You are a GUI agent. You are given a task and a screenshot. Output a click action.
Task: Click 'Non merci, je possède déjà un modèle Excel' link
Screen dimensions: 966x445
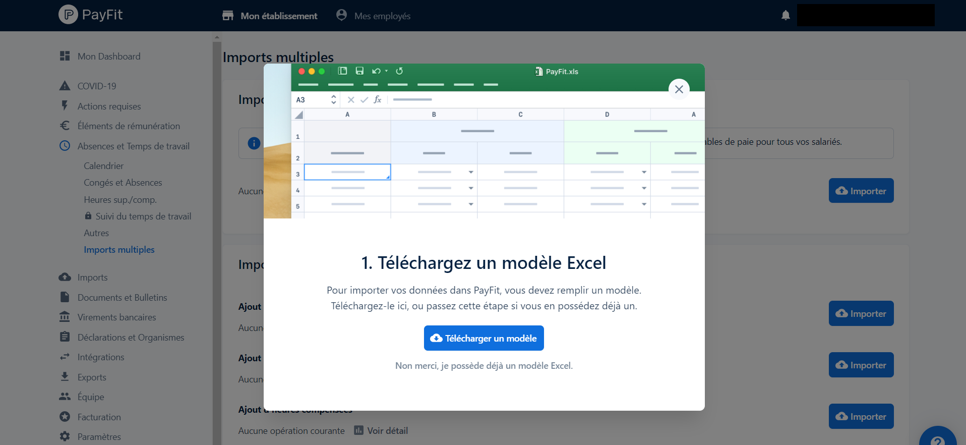click(x=484, y=365)
